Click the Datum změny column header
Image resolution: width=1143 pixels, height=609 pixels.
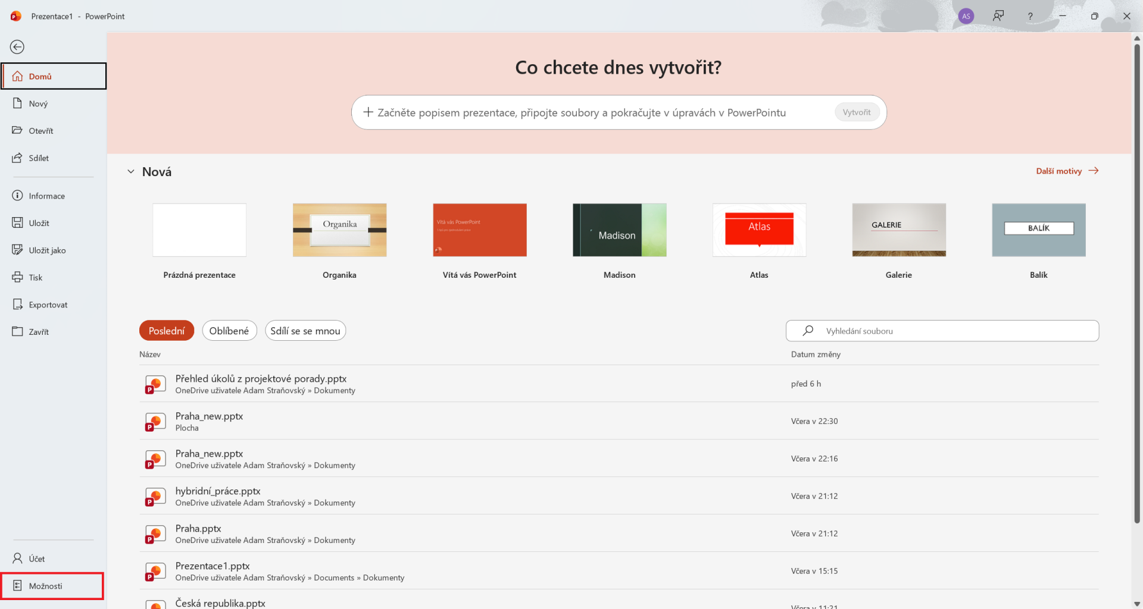(x=816, y=354)
